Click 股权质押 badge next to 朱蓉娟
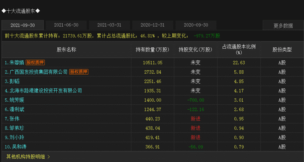Screen dimensions: 304x162 pyautogui.click(x=35, y=62)
